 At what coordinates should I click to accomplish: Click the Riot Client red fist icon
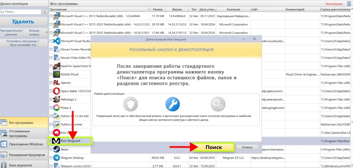(x=56, y=133)
